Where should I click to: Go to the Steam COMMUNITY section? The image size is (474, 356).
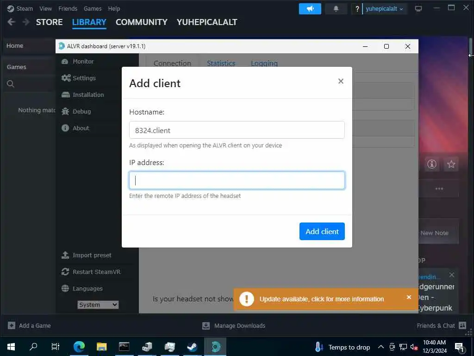click(x=142, y=22)
